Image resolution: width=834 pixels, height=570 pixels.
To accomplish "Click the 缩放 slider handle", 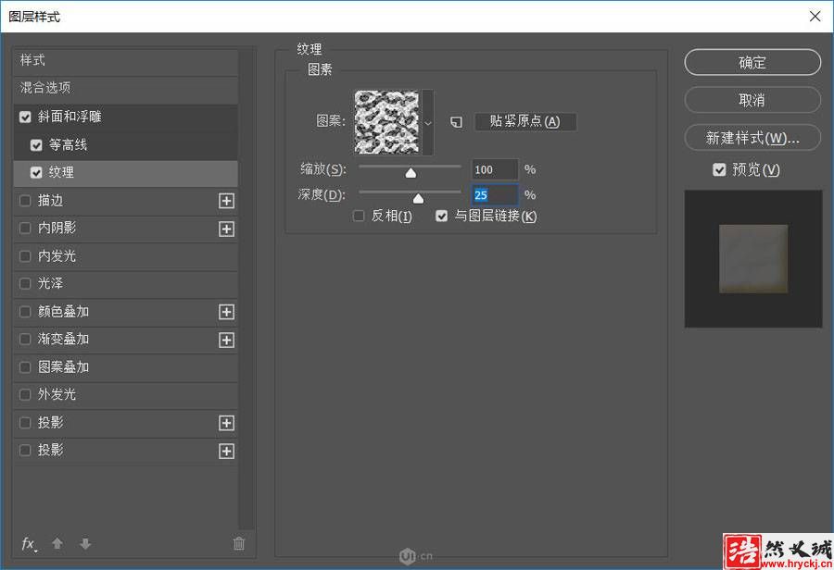I will pyautogui.click(x=411, y=173).
